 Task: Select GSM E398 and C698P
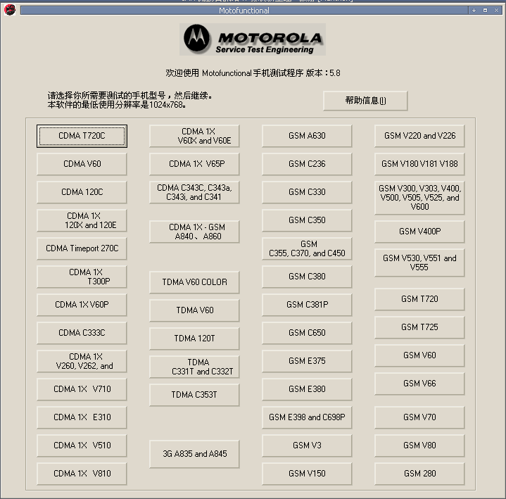pyautogui.click(x=307, y=417)
